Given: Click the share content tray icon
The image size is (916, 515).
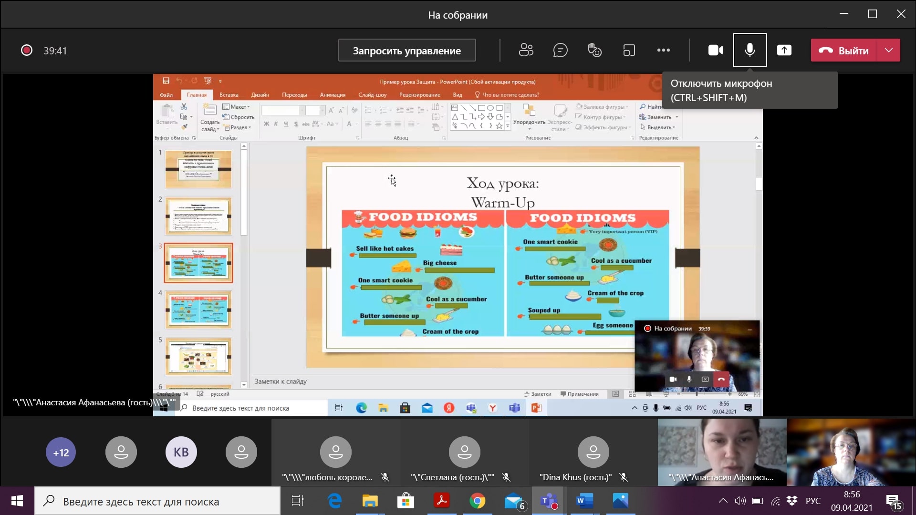Looking at the screenshot, I should [x=784, y=50].
